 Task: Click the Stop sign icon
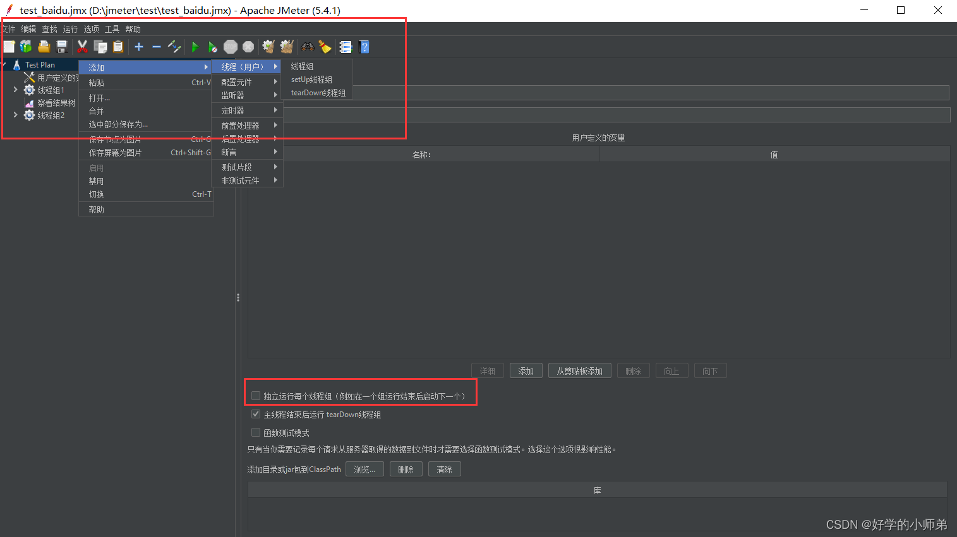pyautogui.click(x=231, y=47)
